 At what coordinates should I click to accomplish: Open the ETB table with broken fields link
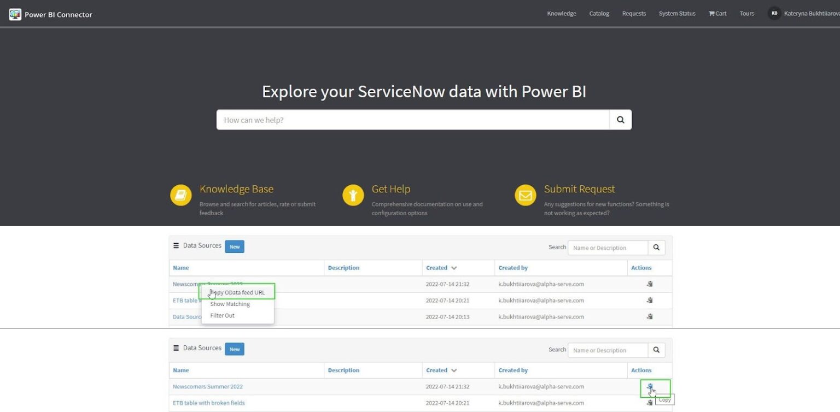[209, 403]
